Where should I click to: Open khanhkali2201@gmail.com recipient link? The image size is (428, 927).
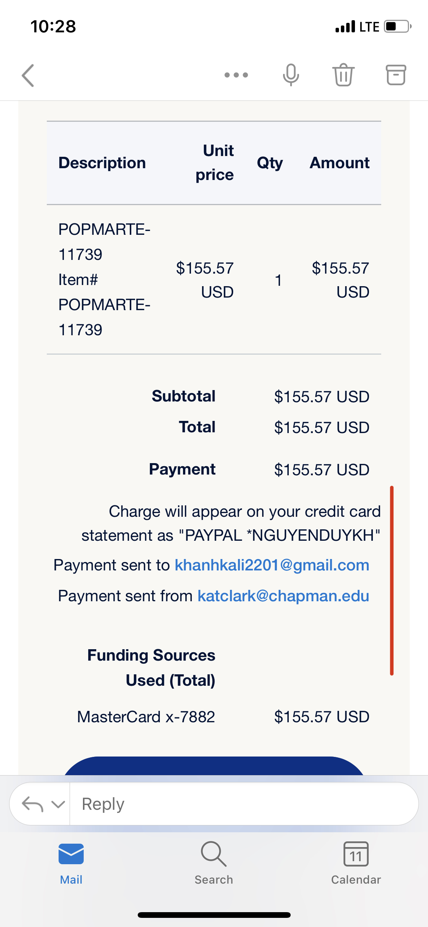tap(272, 565)
